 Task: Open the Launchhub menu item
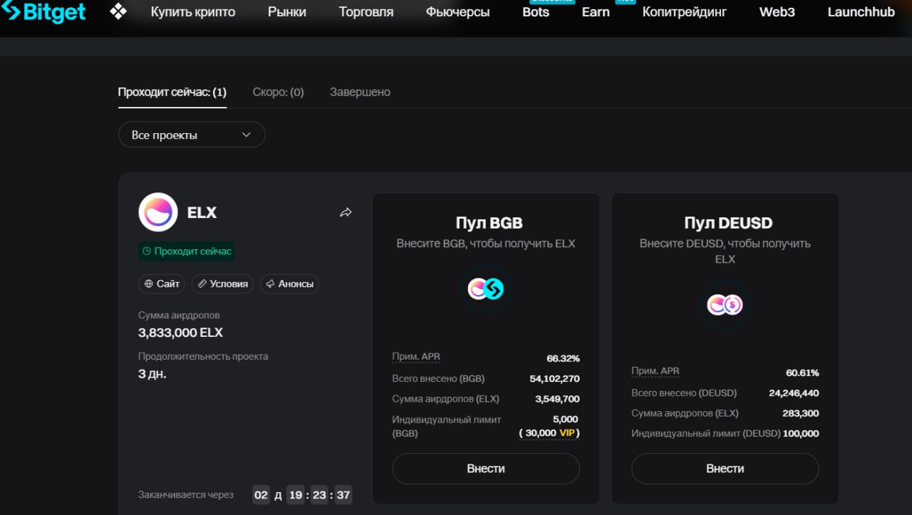click(861, 12)
